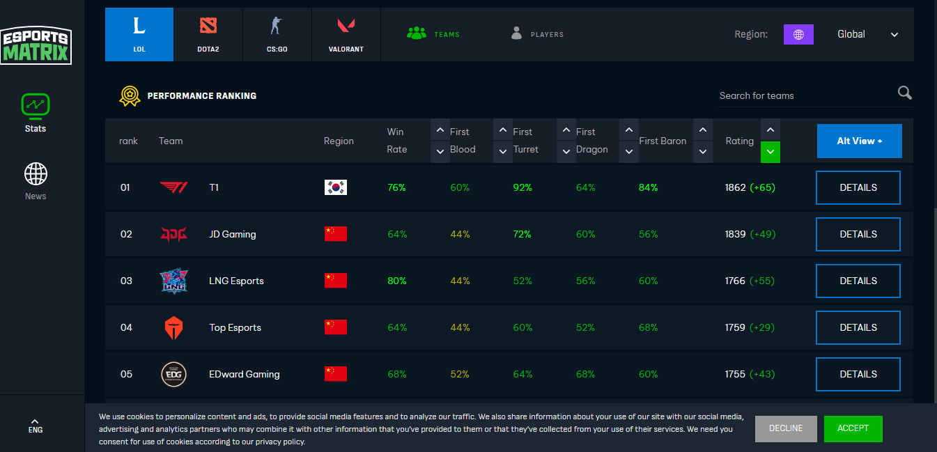Sort First Turret ascending with up arrow
Viewport: 937px width, 452px height.
coord(566,130)
